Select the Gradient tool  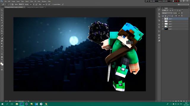[2, 39]
